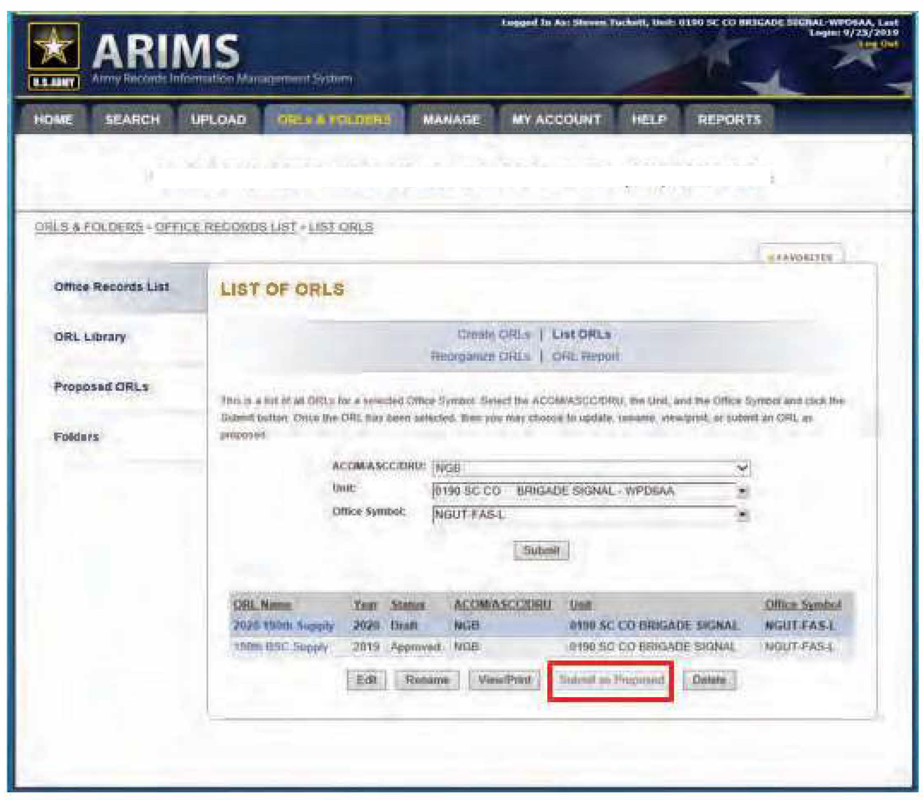
Task: Click Submit as Proposed button
Action: point(611,680)
